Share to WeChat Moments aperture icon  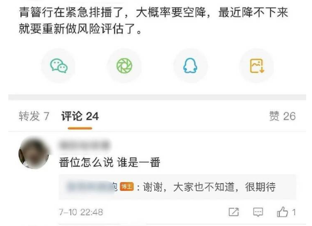(124, 66)
